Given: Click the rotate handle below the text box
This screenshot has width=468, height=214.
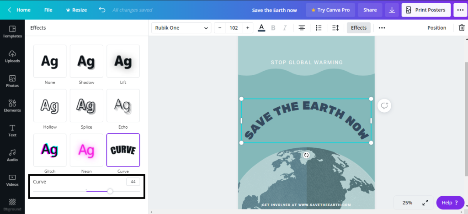Looking at the screenshot, I should 306,155.
